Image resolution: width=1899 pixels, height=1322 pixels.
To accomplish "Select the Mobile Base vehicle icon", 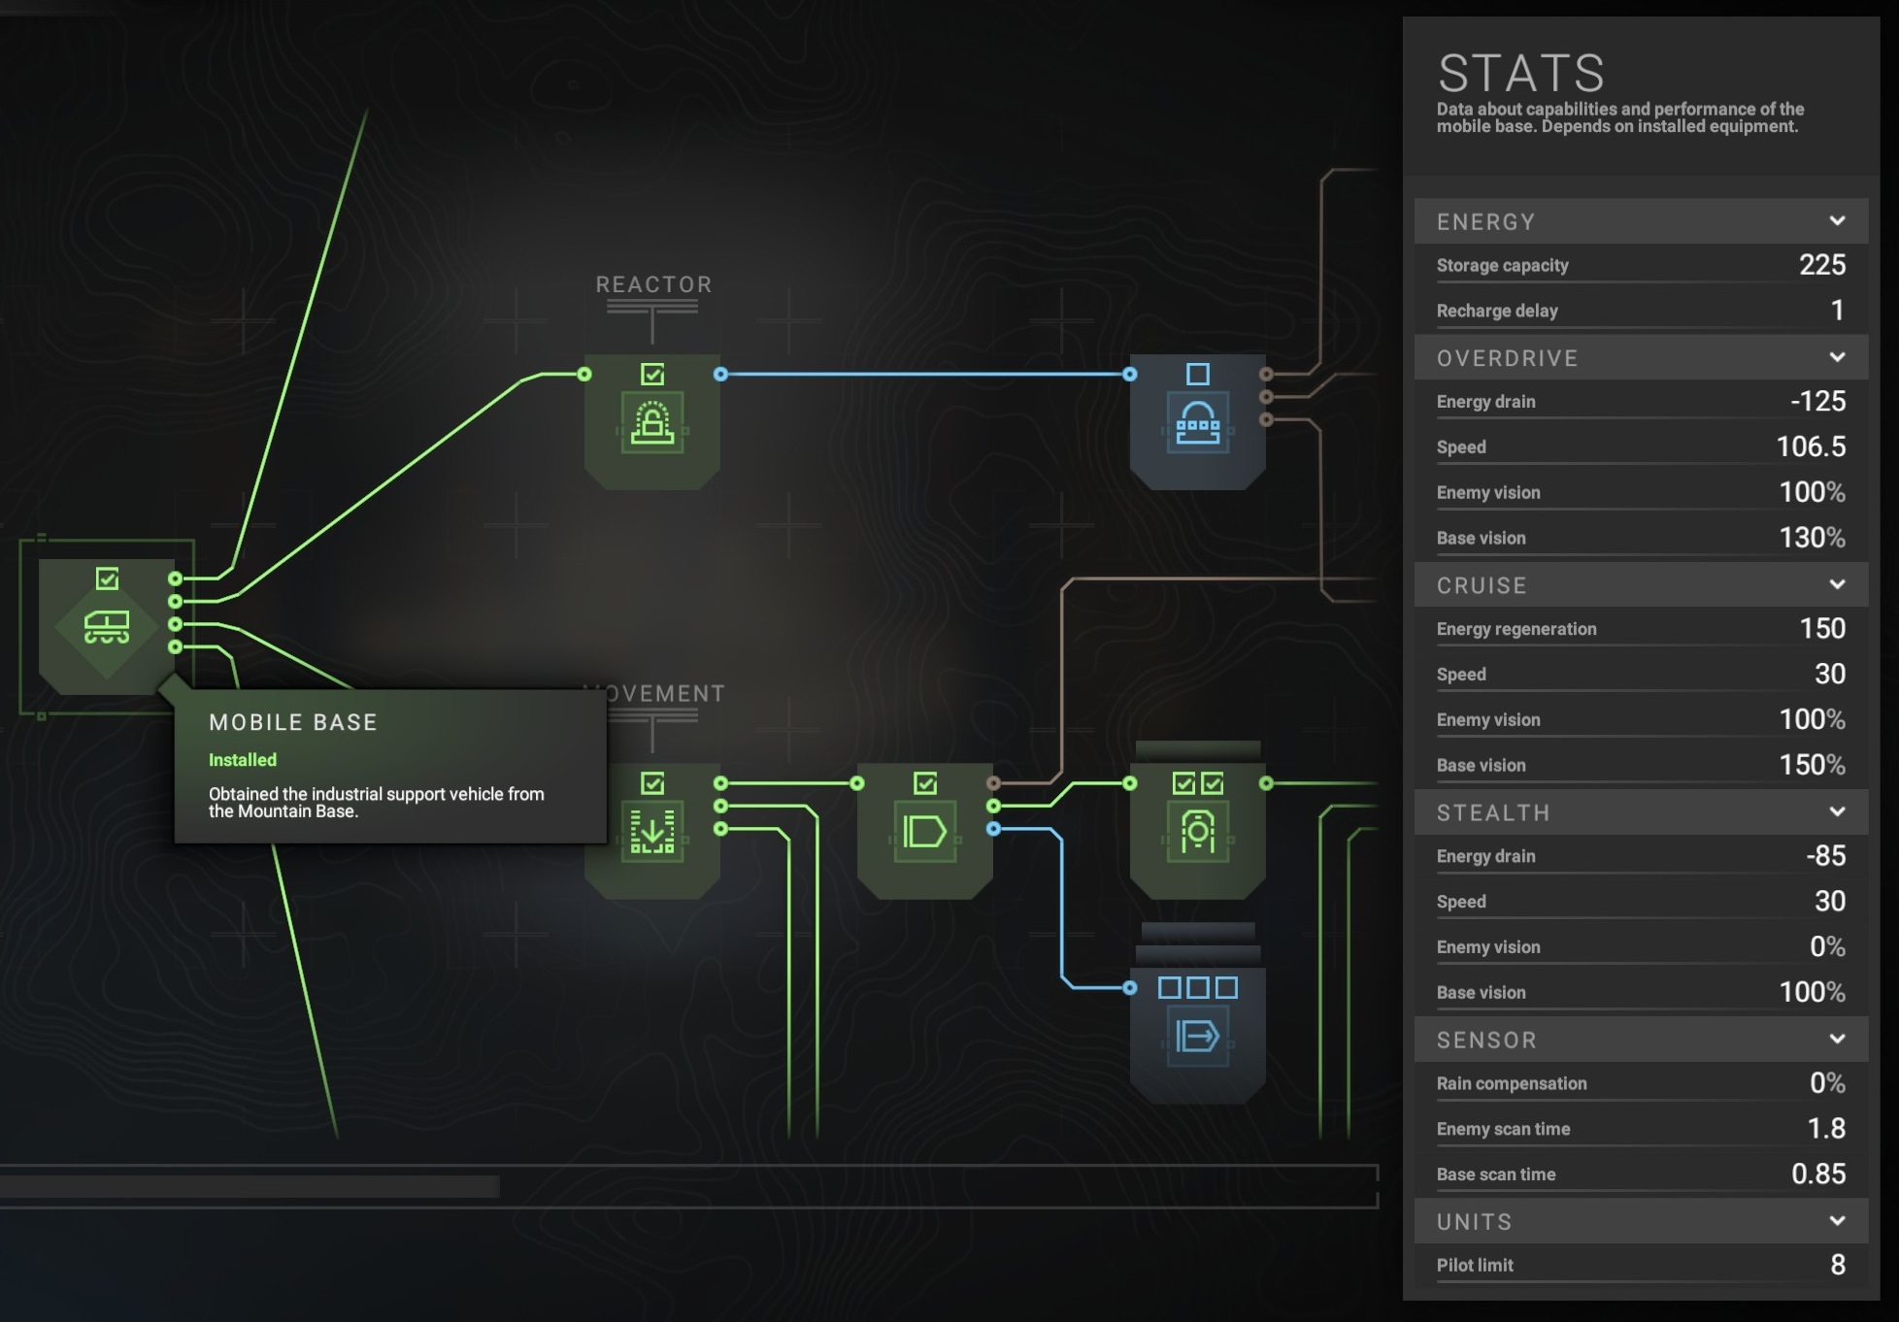I will (105, 626).
